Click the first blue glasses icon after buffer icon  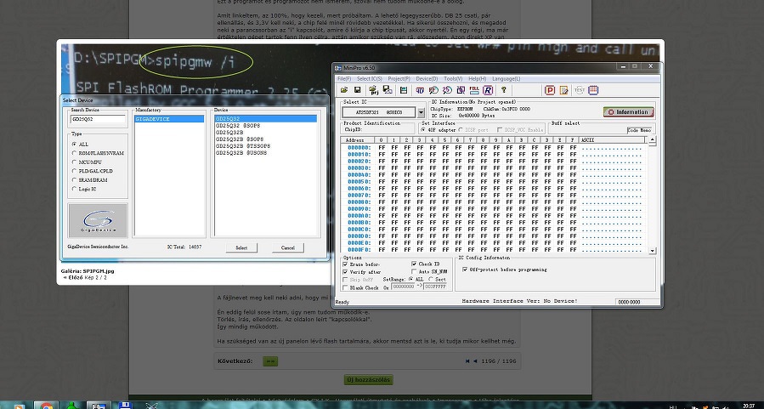(420, 90)
